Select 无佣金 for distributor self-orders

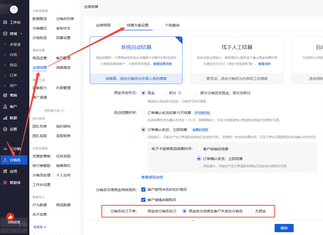pos(251,211)
